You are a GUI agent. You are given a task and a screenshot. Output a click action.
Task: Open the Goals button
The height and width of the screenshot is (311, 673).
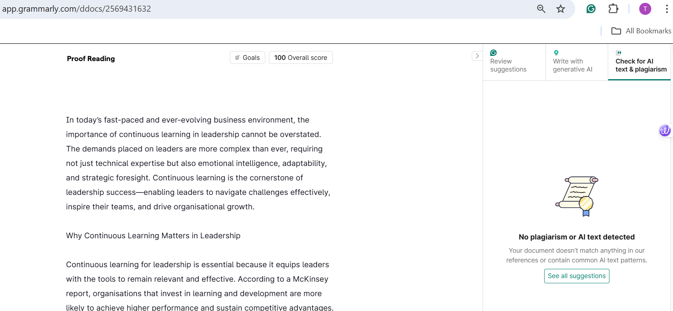coord(248,57)
